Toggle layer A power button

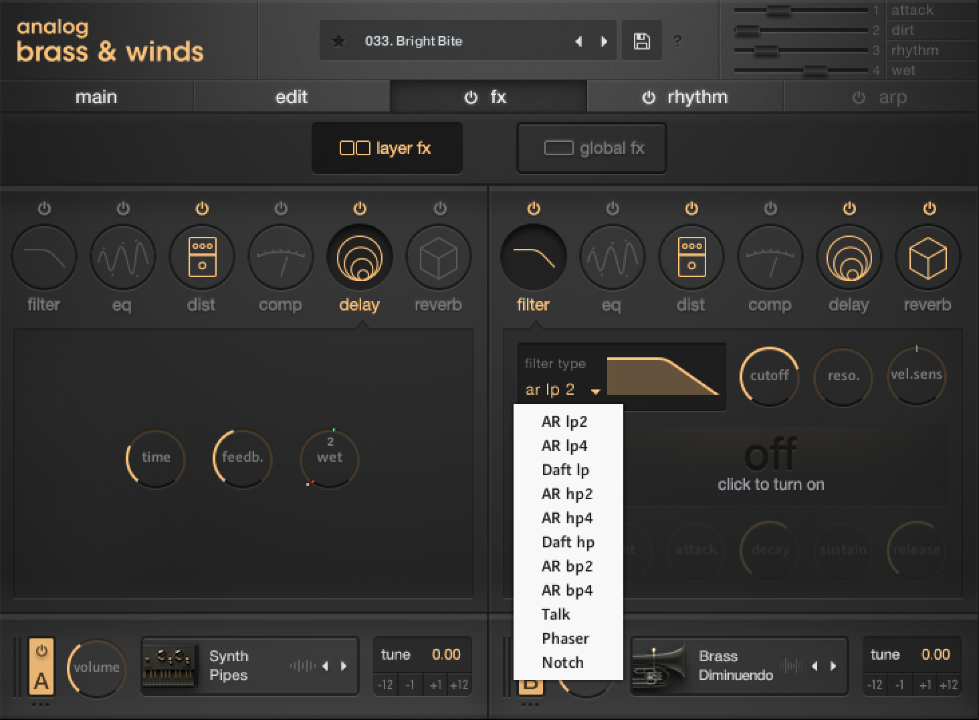(41, 650)
